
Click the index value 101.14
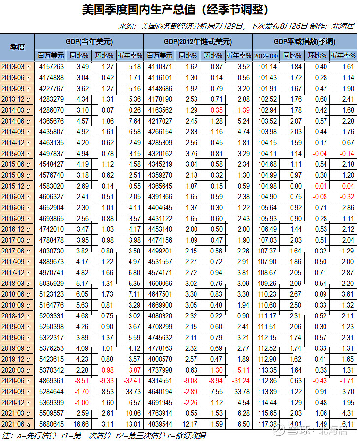[x=267, y=67]
